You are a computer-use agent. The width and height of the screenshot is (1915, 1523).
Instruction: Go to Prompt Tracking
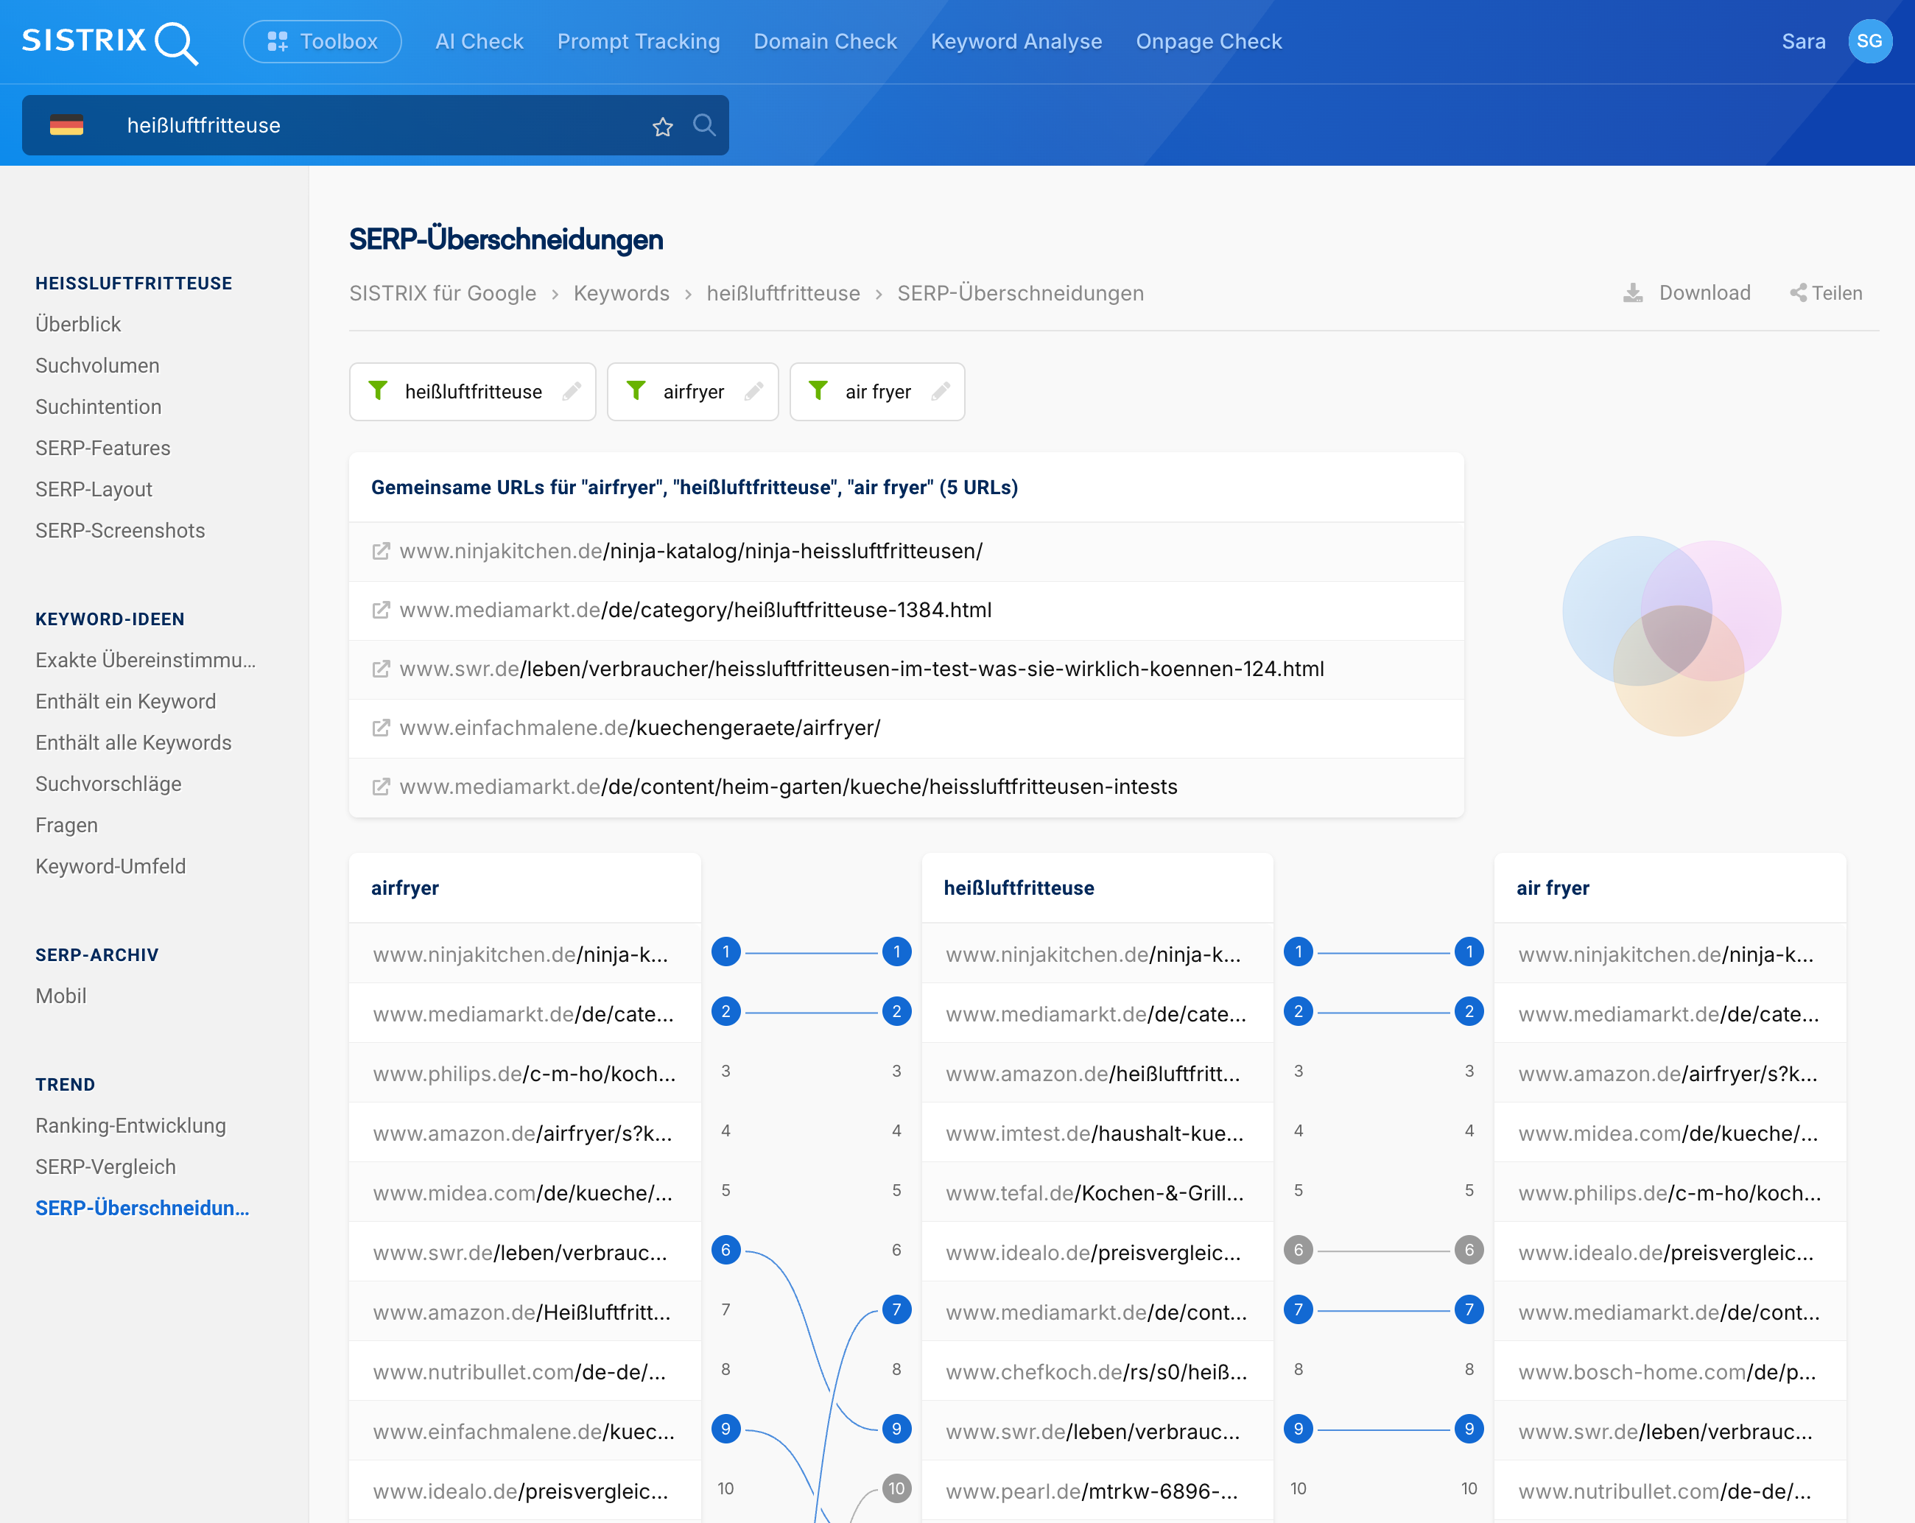639,42
